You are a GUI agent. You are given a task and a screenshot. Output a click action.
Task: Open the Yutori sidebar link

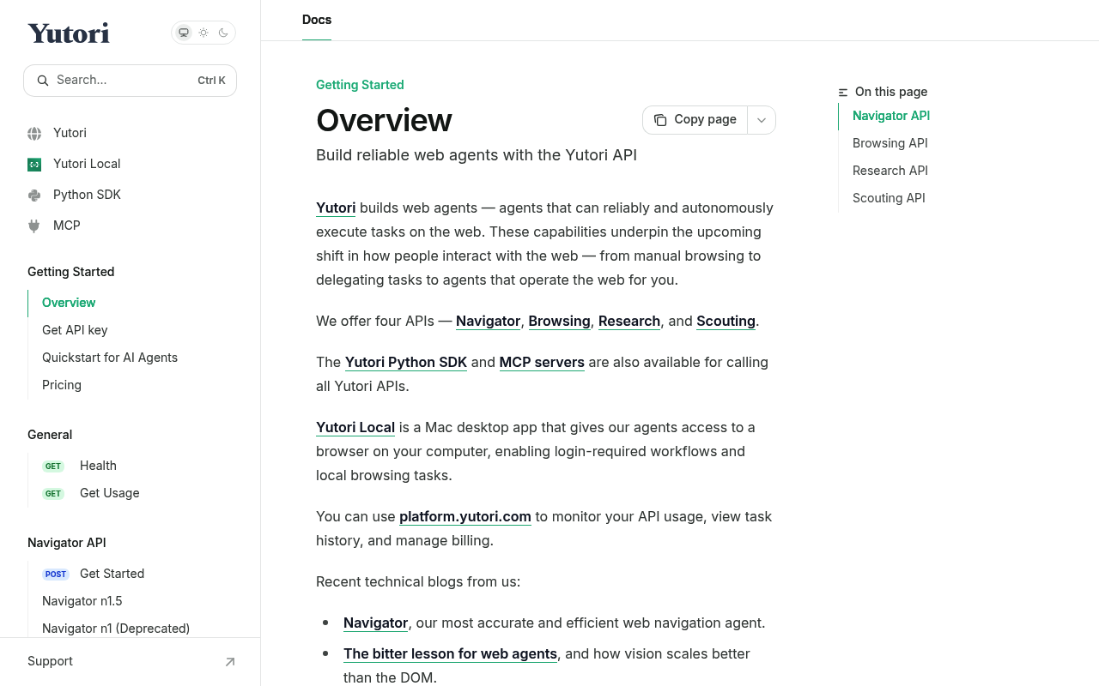point(70,133)
